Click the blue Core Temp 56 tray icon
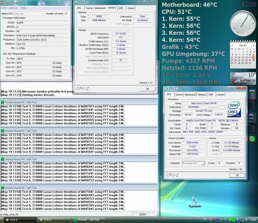 coord(218,219)
